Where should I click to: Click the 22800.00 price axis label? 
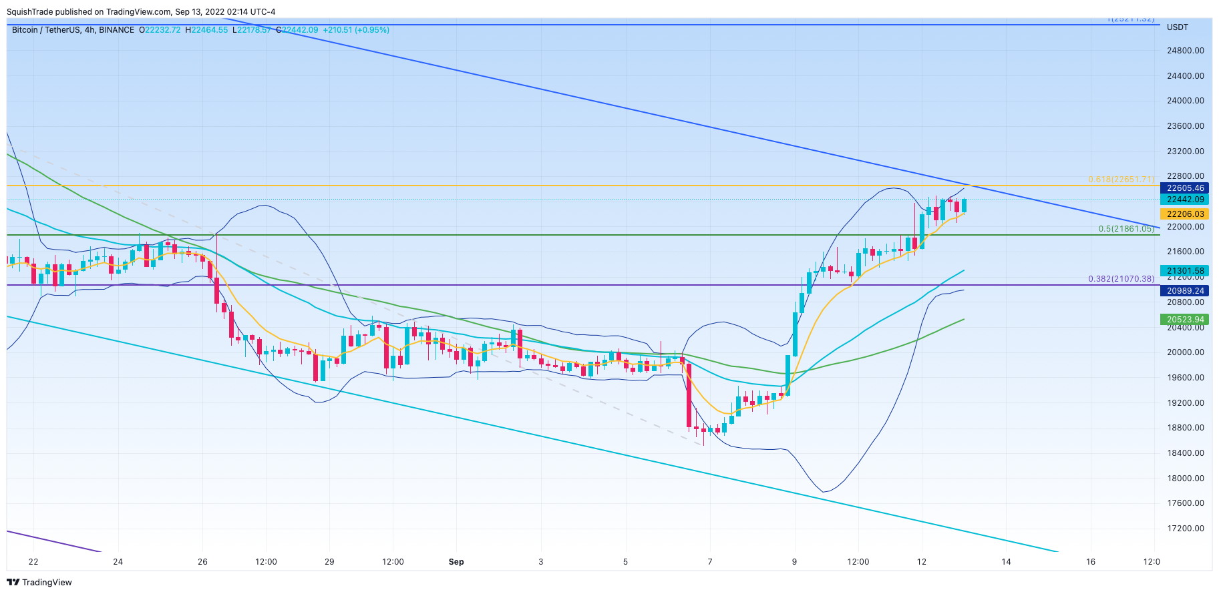[x=1186, y=176]
